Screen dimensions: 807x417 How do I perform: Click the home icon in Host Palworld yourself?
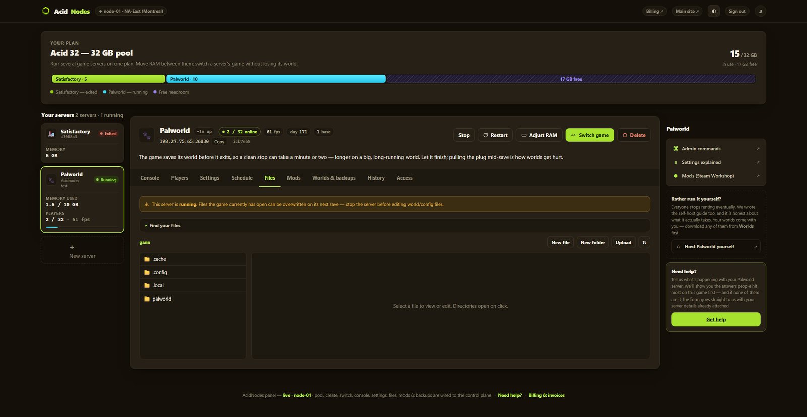tap(678, 247)
